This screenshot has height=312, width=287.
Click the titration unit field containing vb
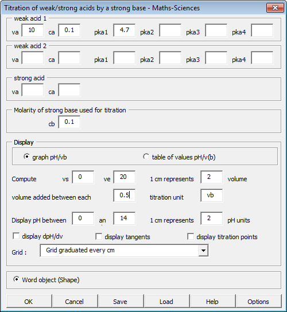tap(212, 196)
